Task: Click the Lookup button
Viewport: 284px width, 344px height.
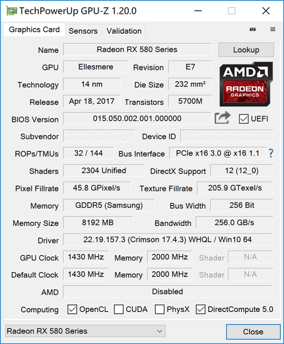Action: coord(246,50)
